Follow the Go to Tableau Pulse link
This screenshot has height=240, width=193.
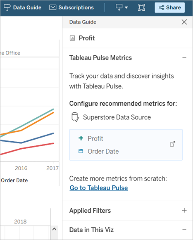pyautogui.click(x=99, y=188)
